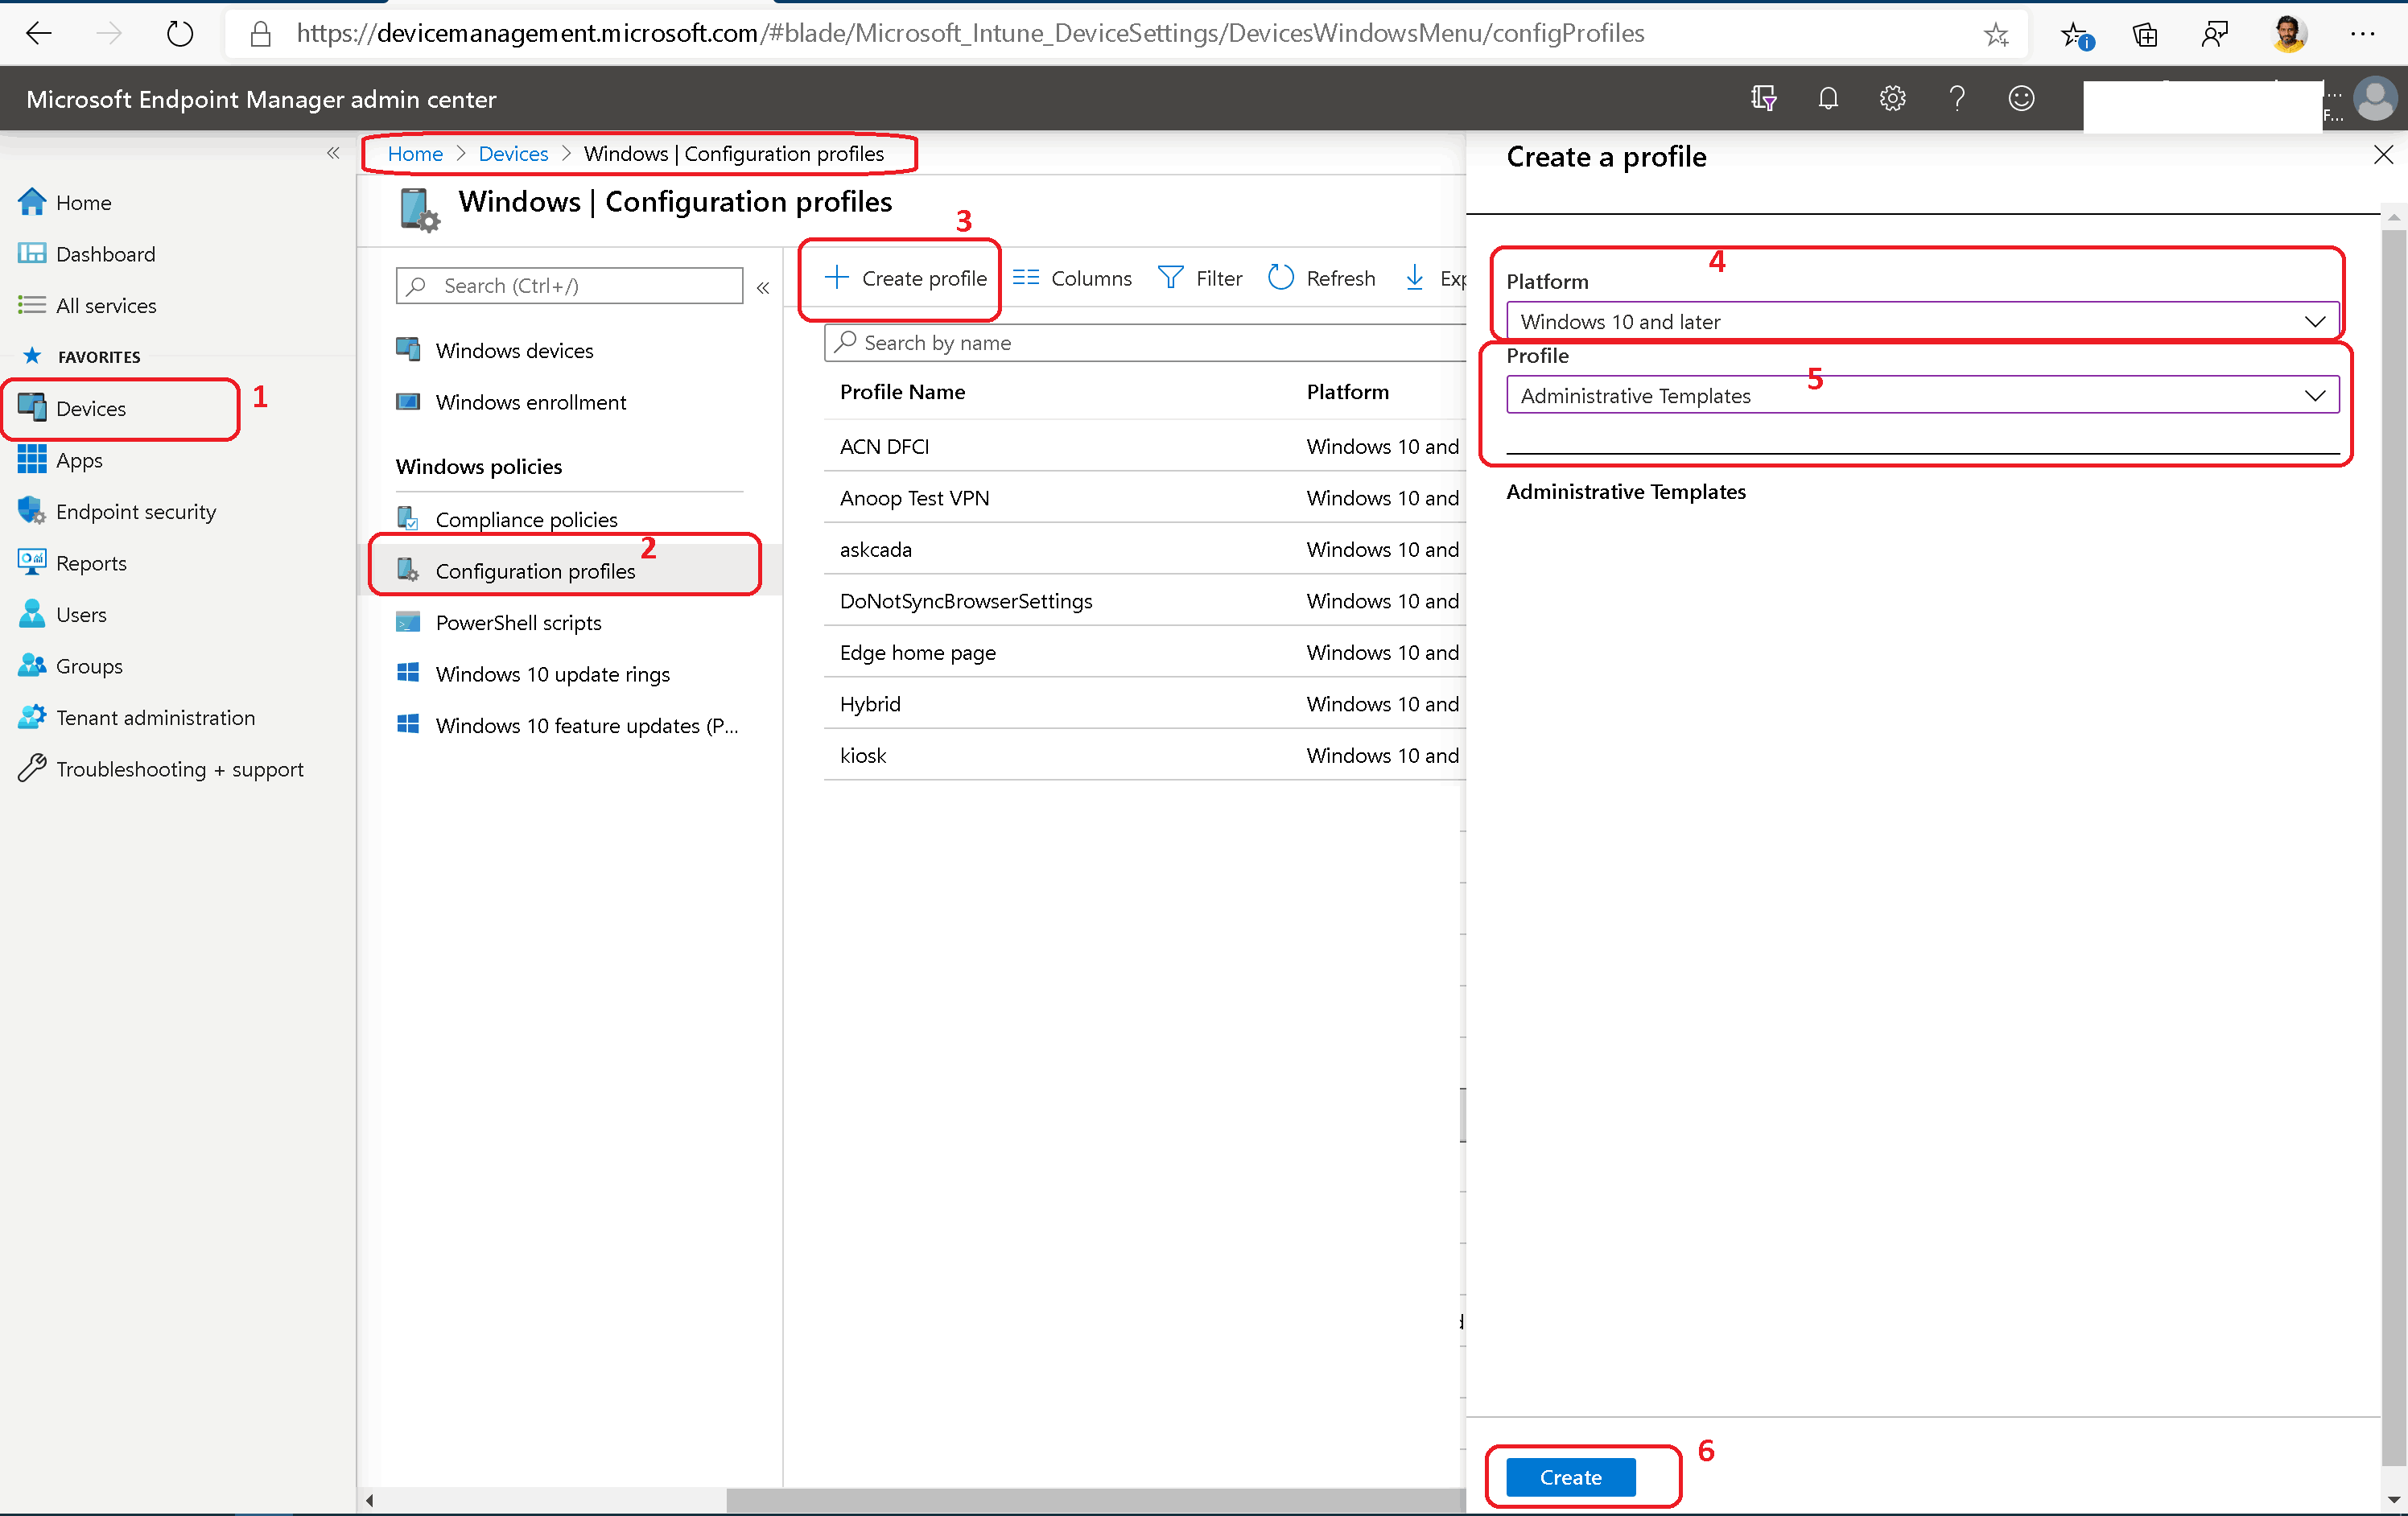Screen dimensions: 2408x1516
Task: Collapse the left navigation sidebar
Action: [333, 153]
